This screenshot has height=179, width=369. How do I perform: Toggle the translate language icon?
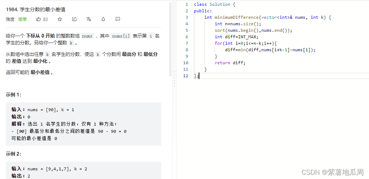click(x=89, y=19)
